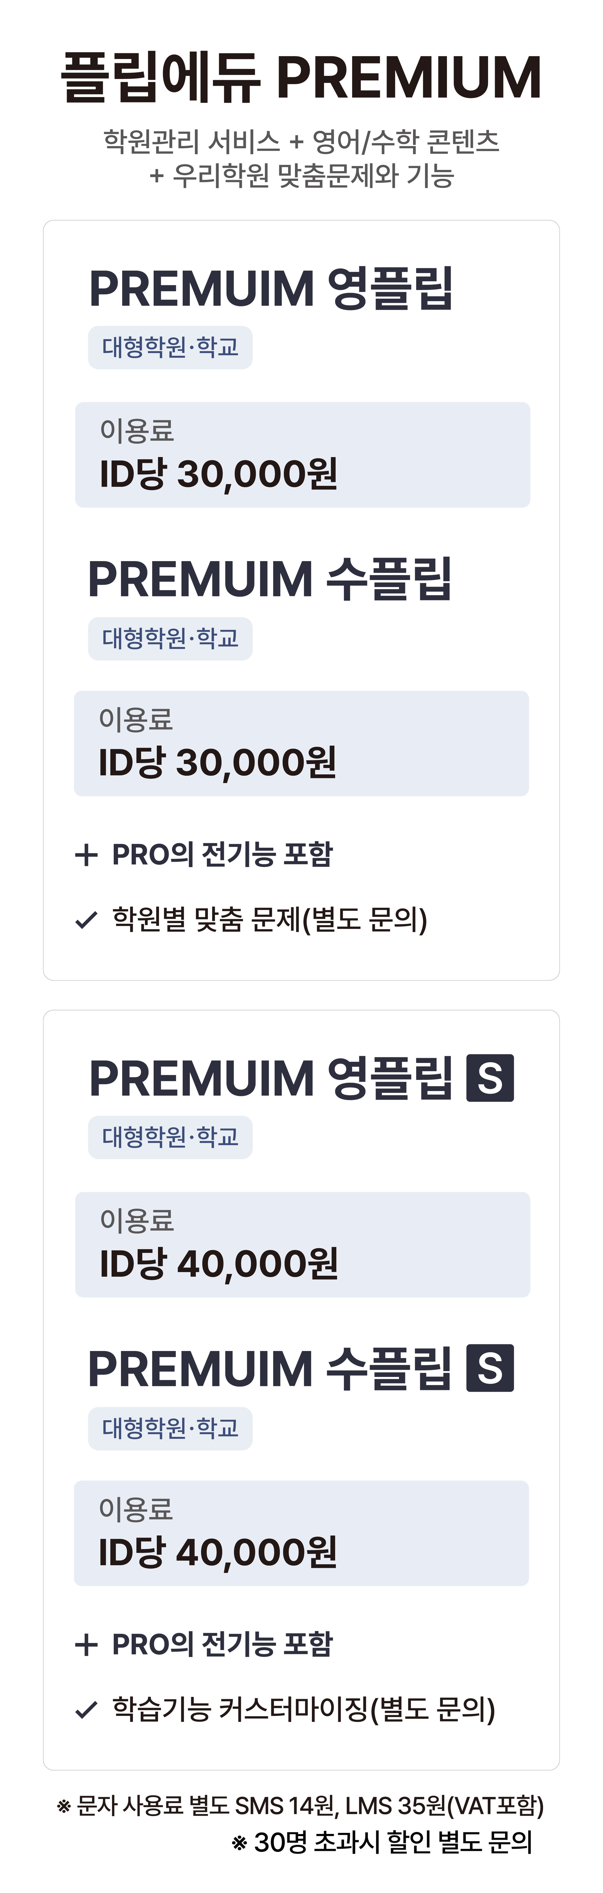Click the plus icon in first card's PRO의 전기능 포함
The width and height of the screenshot is (603, 1893).
86,855
